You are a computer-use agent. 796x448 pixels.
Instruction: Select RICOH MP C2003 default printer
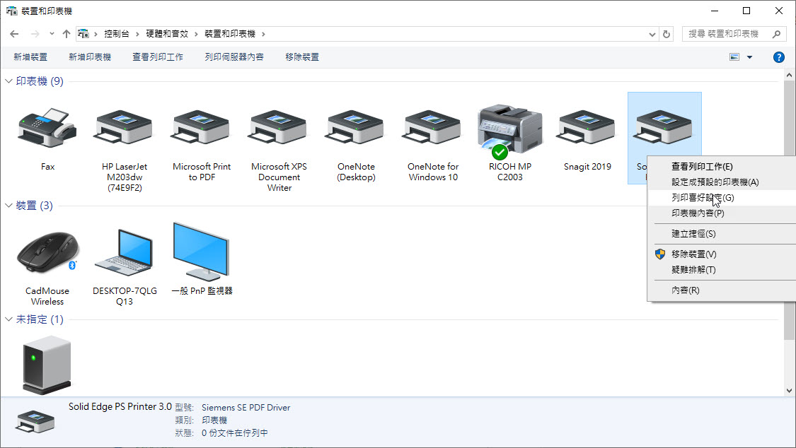(x=510, y=131)
